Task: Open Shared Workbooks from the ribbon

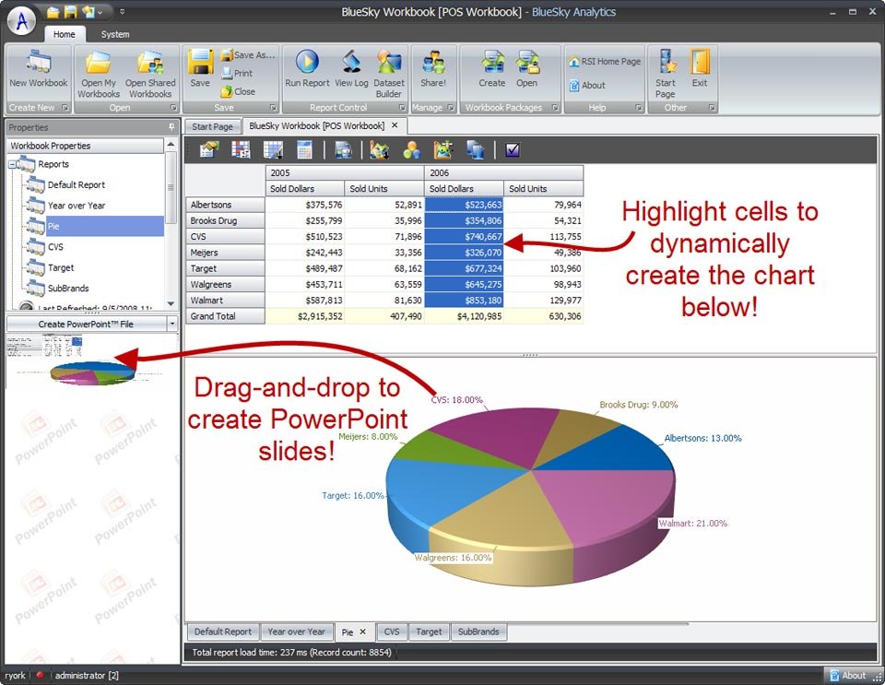Action: pos(150,74)
